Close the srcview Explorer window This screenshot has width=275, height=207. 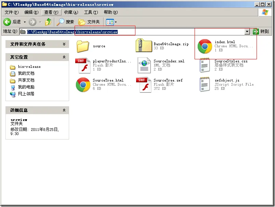click(269, 4)
